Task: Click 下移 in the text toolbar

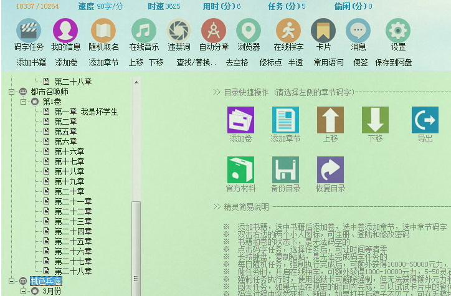Action: coord(156,62)
